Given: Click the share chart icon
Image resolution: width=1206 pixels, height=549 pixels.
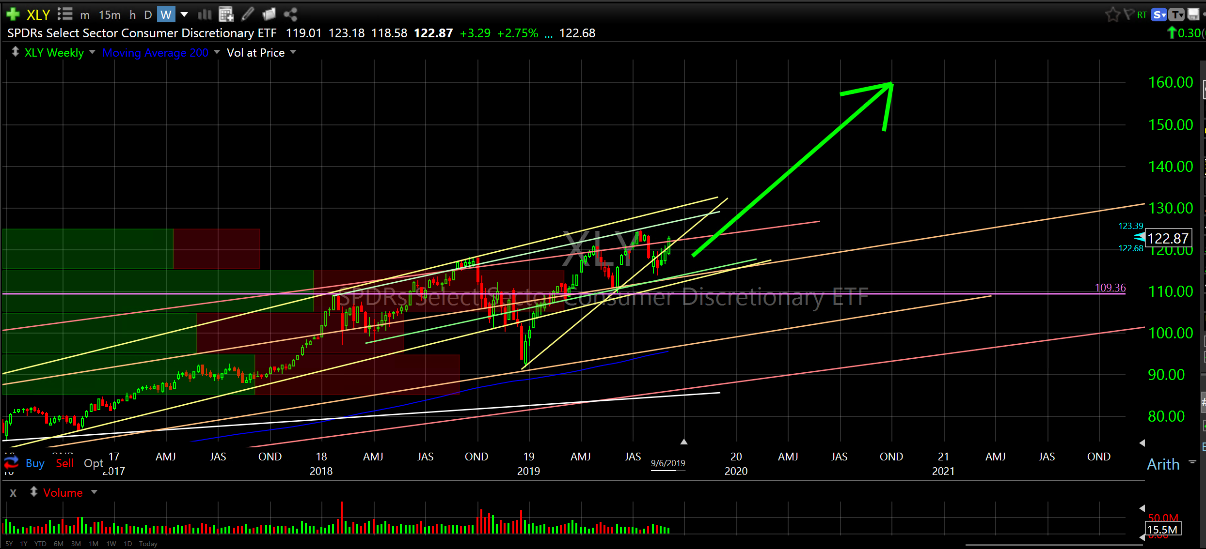Looking at the screenshot, I should pos(290,15).
